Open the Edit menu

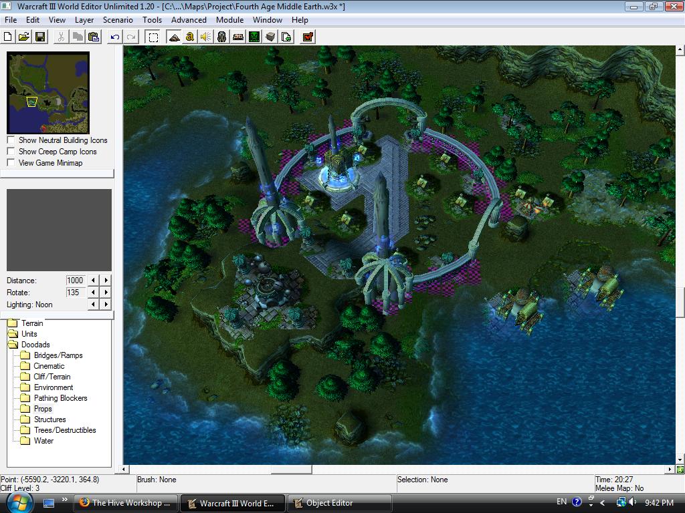[33, 20]
